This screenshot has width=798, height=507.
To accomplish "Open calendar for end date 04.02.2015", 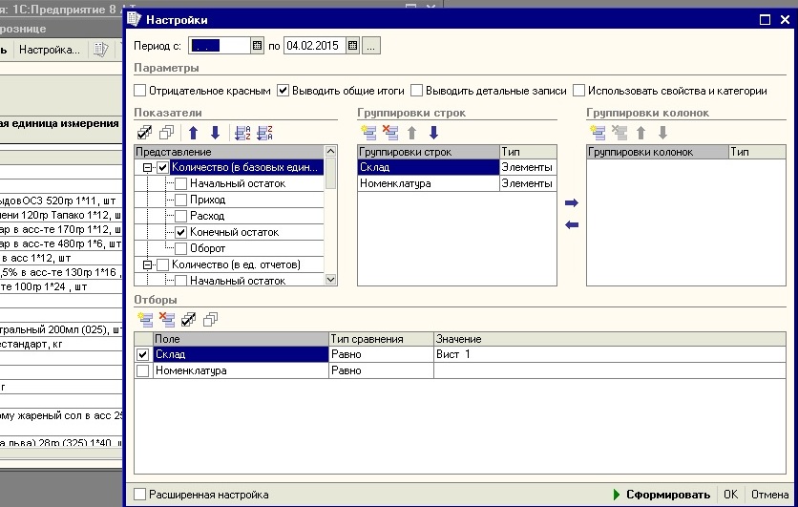I will point(352,46).
